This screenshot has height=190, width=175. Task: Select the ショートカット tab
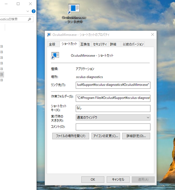69,44
